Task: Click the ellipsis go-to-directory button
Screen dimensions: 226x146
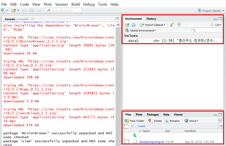Action: (221, 126)
